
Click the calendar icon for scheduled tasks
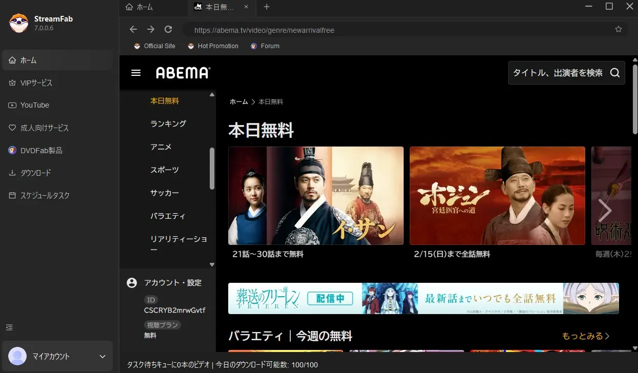(x=12, y=195)
